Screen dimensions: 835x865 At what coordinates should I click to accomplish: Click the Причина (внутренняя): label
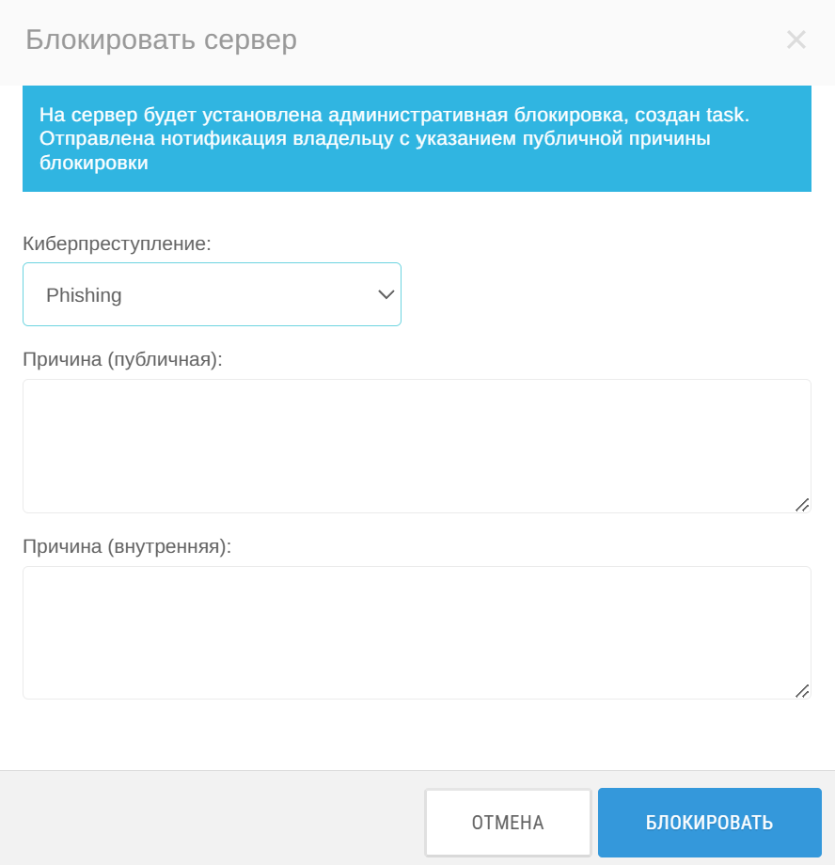point(127,546)
